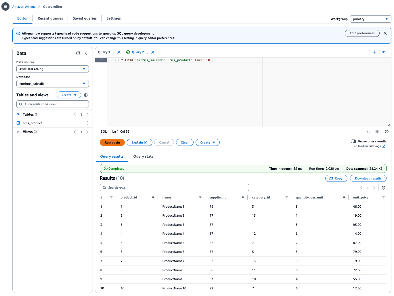Open results table preferences gear
Screen dimensions: 394x296
pos(383,188)
